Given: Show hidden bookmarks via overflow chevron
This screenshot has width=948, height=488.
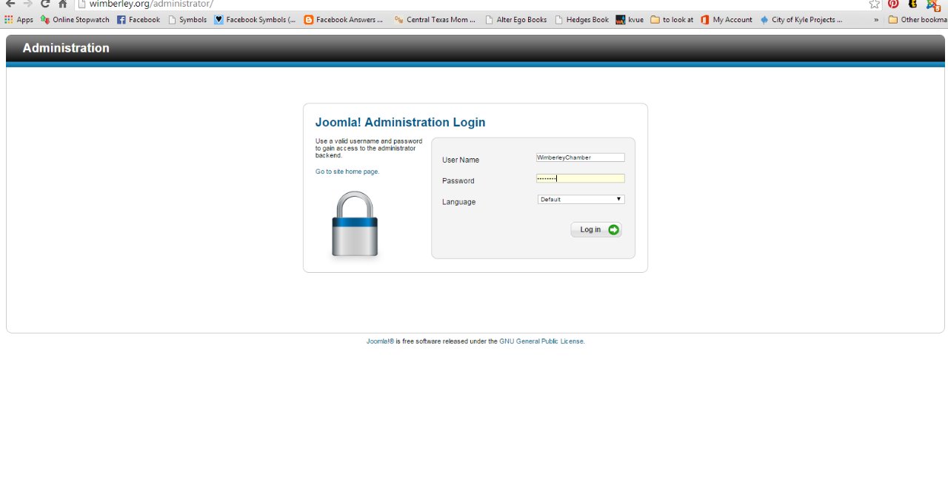Looking at the screenshot, I should [x=876, y=20].
